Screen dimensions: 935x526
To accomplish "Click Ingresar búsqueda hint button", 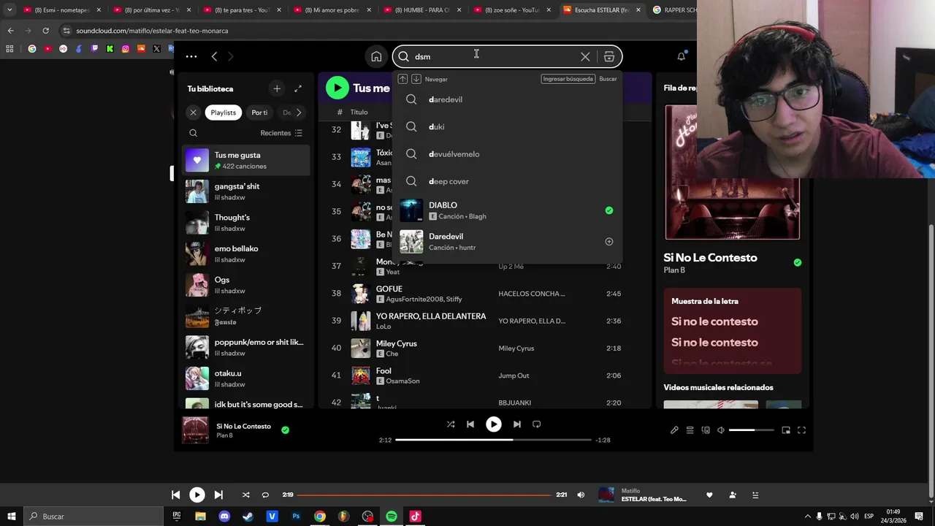I will pyautogui.click(x=568, y=79).
